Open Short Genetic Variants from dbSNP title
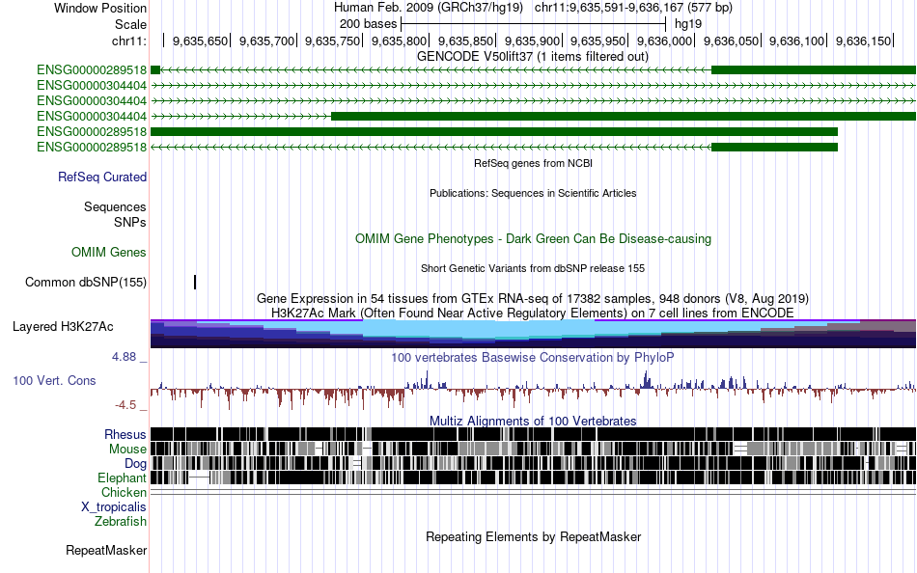 pyautogui.click(x=533, y=269)
